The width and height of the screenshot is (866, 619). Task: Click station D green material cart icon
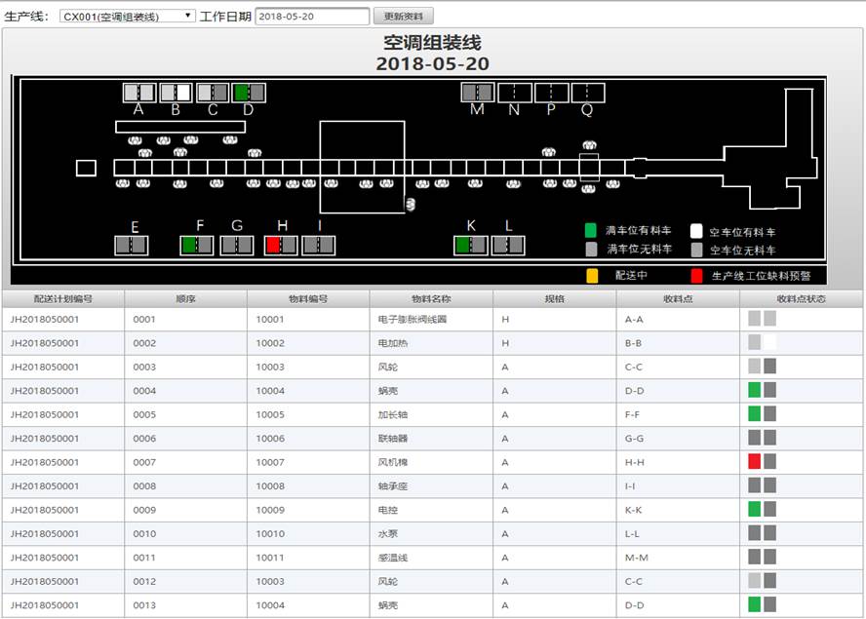click(x=249, y=93)
